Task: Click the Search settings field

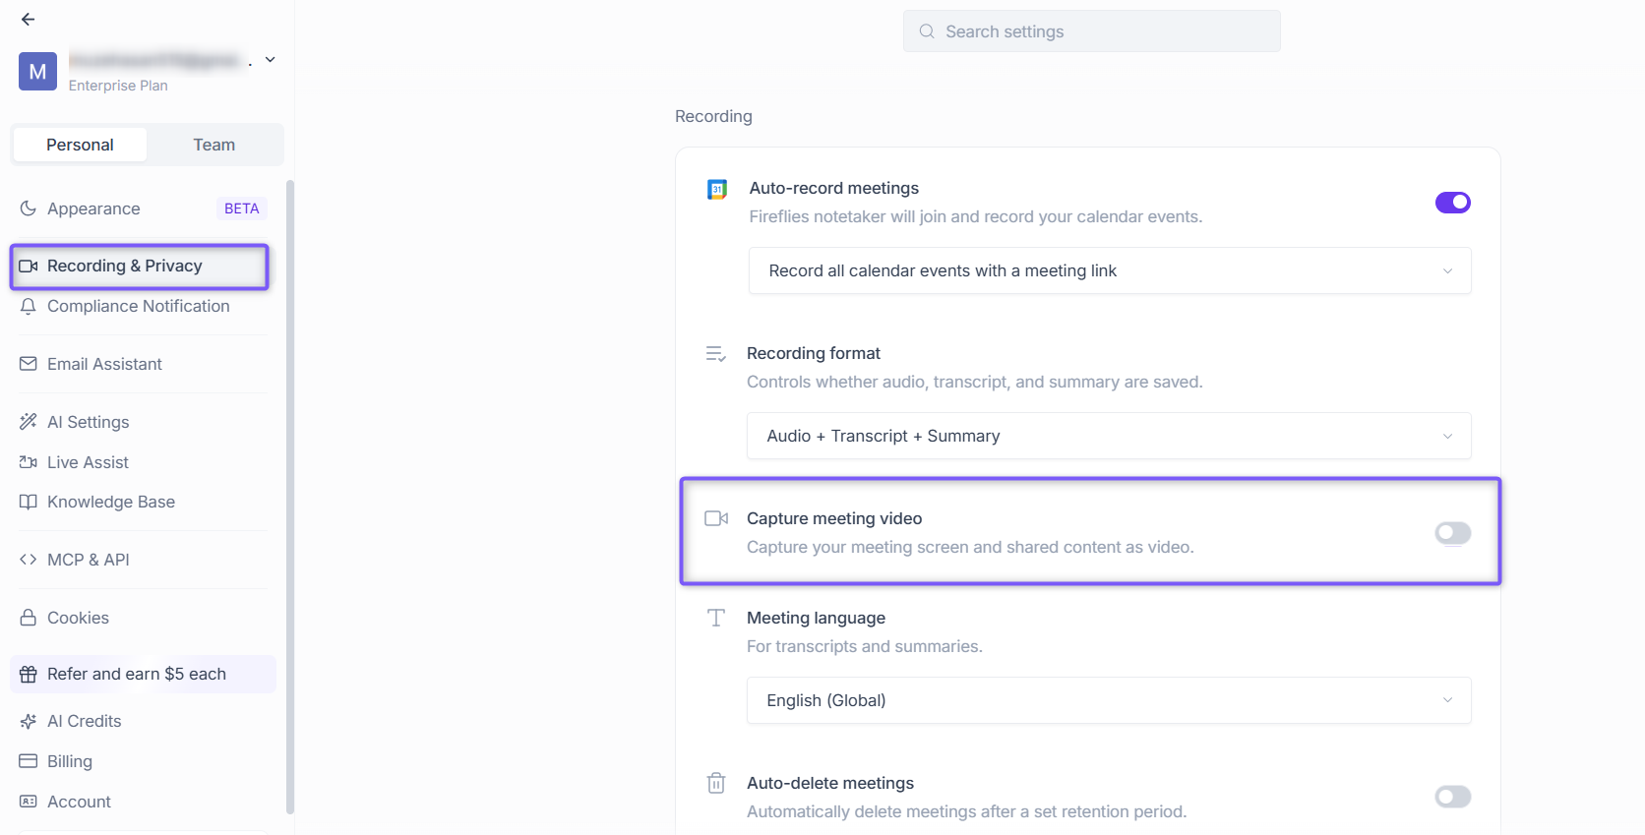Action: click(x=1092, y=31)
